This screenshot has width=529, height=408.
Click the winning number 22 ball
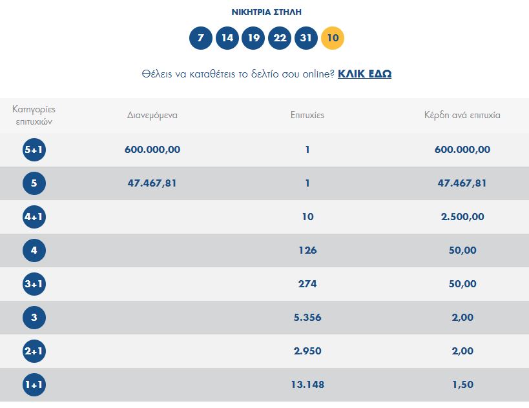[x=280, y=37]
